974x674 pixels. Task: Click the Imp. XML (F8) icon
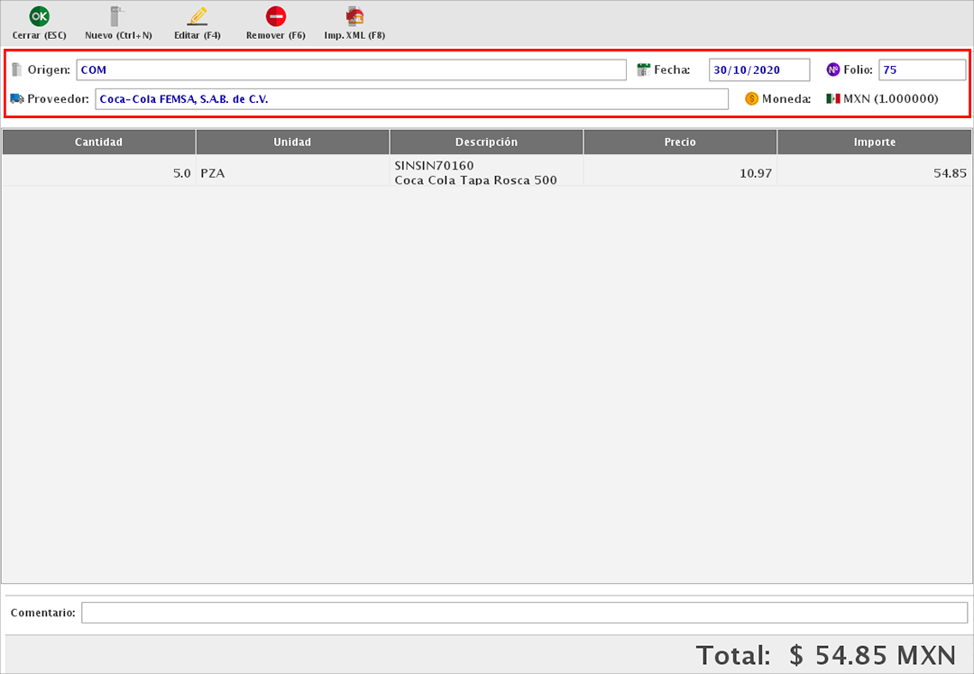click(x=354, y=16)
